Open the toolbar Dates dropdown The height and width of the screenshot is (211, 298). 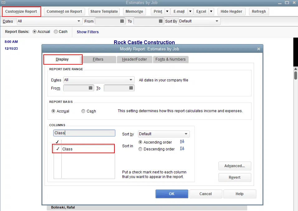click(79, 21)
